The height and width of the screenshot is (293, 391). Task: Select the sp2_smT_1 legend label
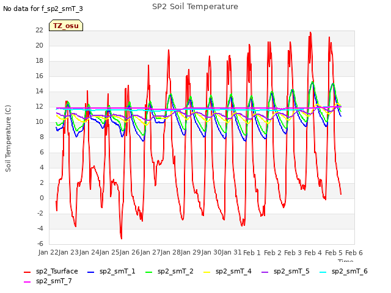(x=117, y=271)
